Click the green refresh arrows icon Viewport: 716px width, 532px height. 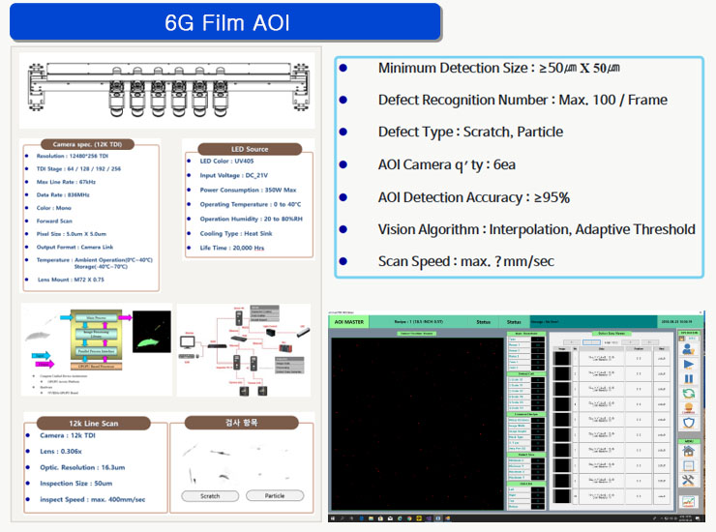tap(689, 393)
